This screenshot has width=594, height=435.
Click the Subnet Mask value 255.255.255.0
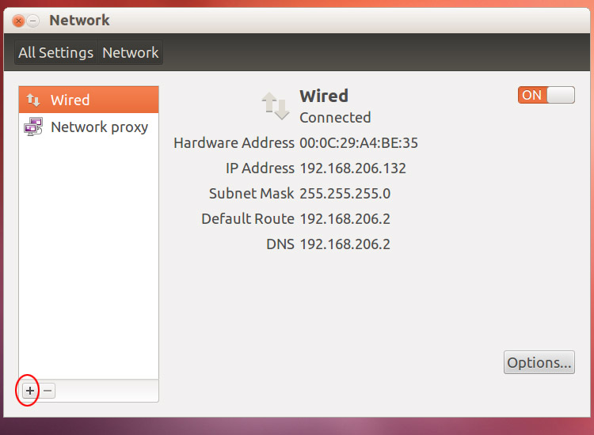coord(345,193)
